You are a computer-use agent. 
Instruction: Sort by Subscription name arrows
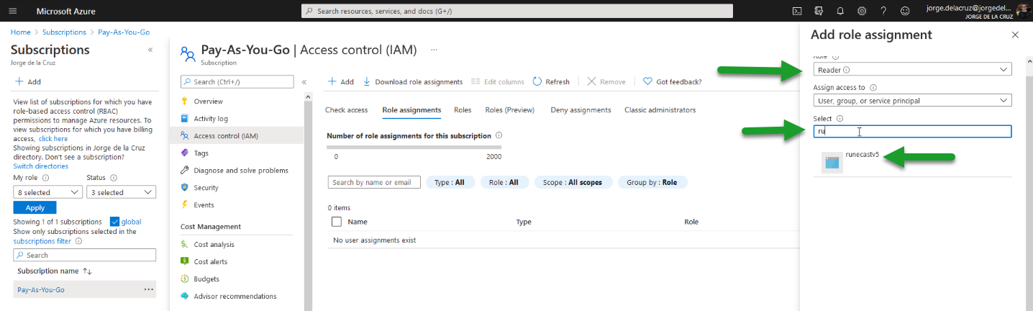click(88, 271)
